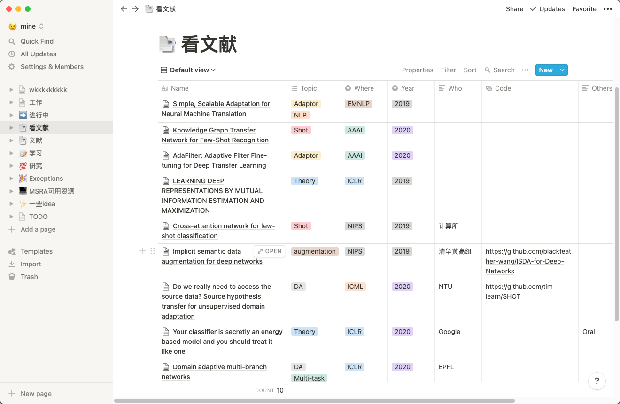Click the page icon of AdaFilter row
620x404 pixels.
165,155
